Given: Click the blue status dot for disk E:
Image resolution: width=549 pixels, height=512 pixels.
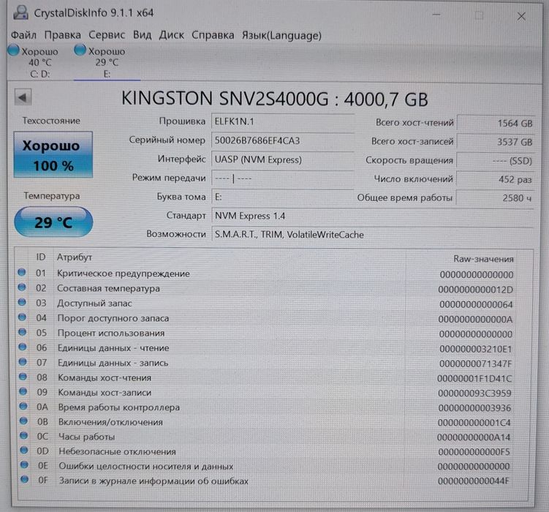Looking at the screenshot, I should tap(80, 50).
